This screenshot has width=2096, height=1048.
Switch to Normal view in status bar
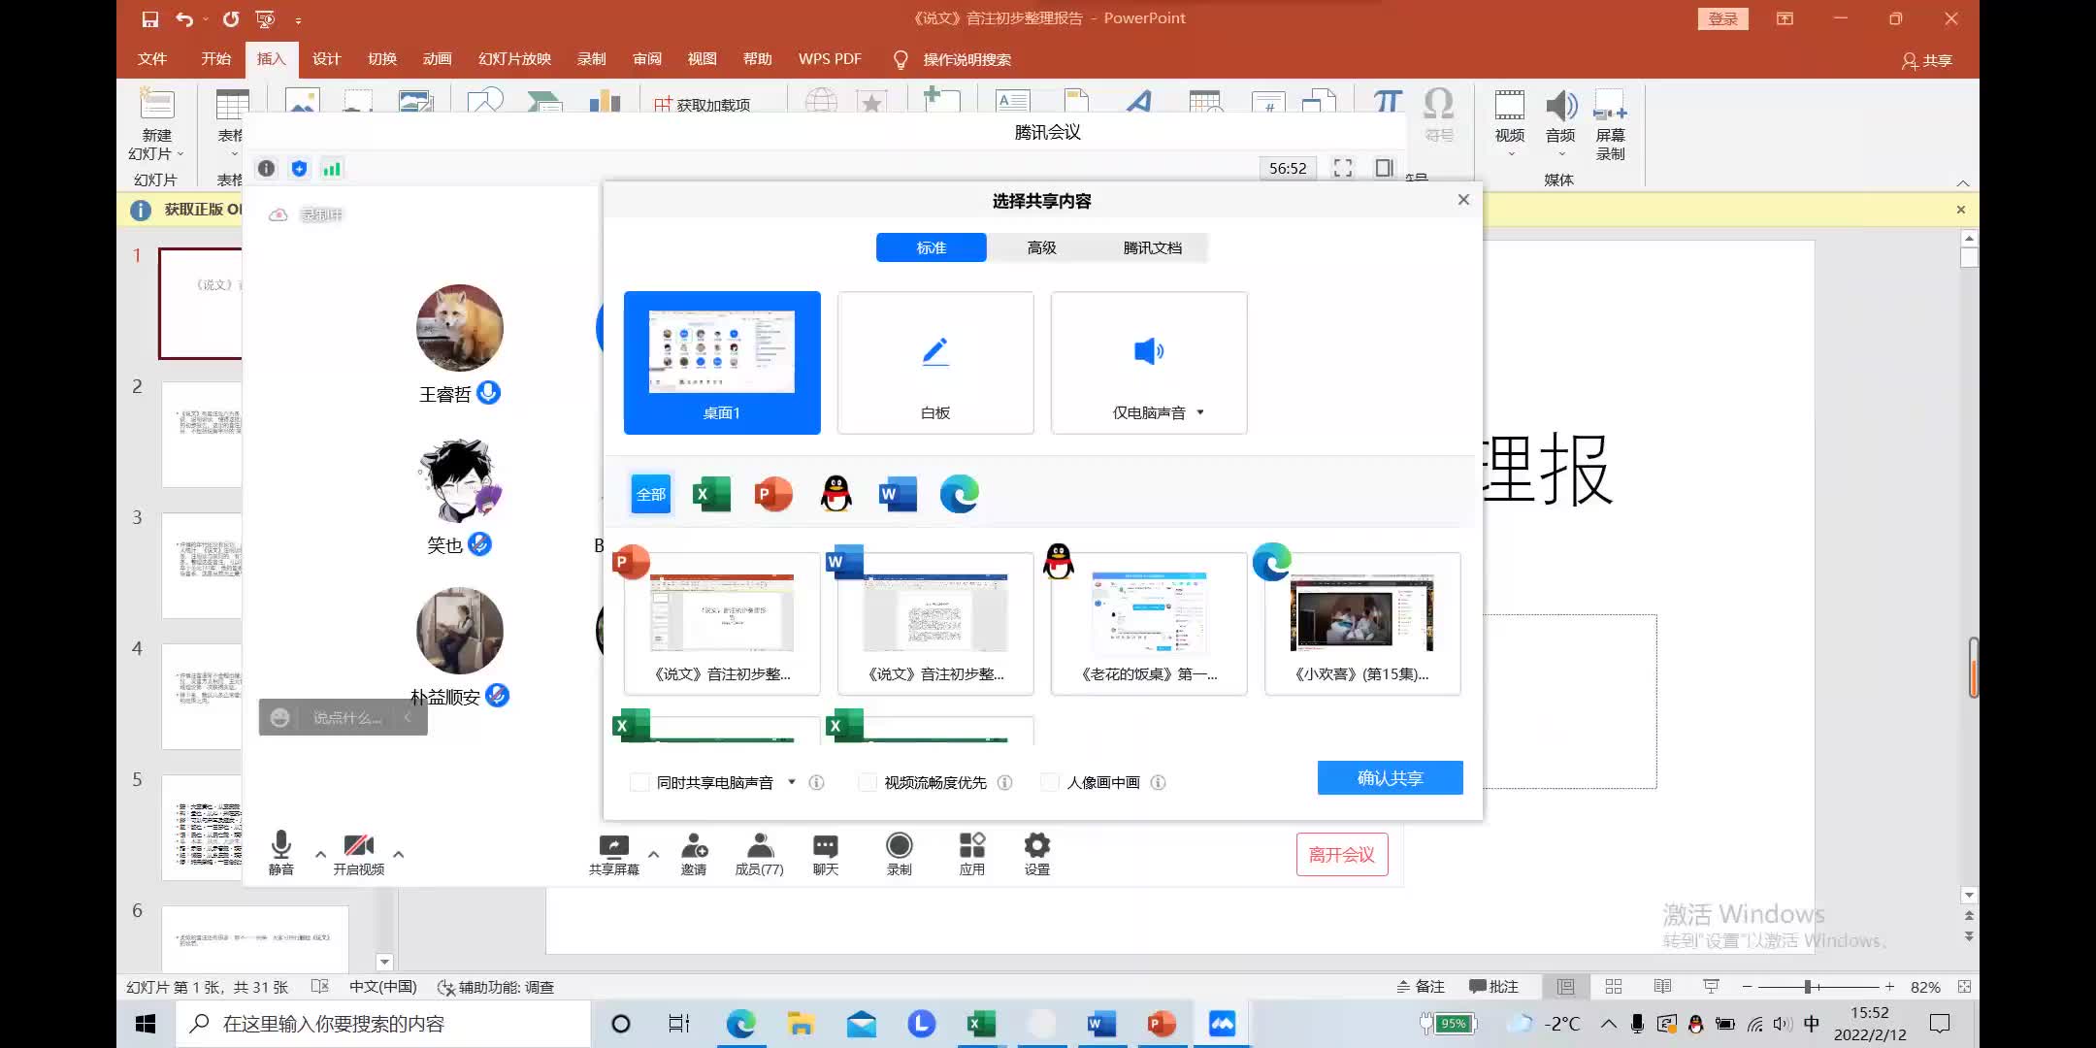click(x=1565, y=987)
